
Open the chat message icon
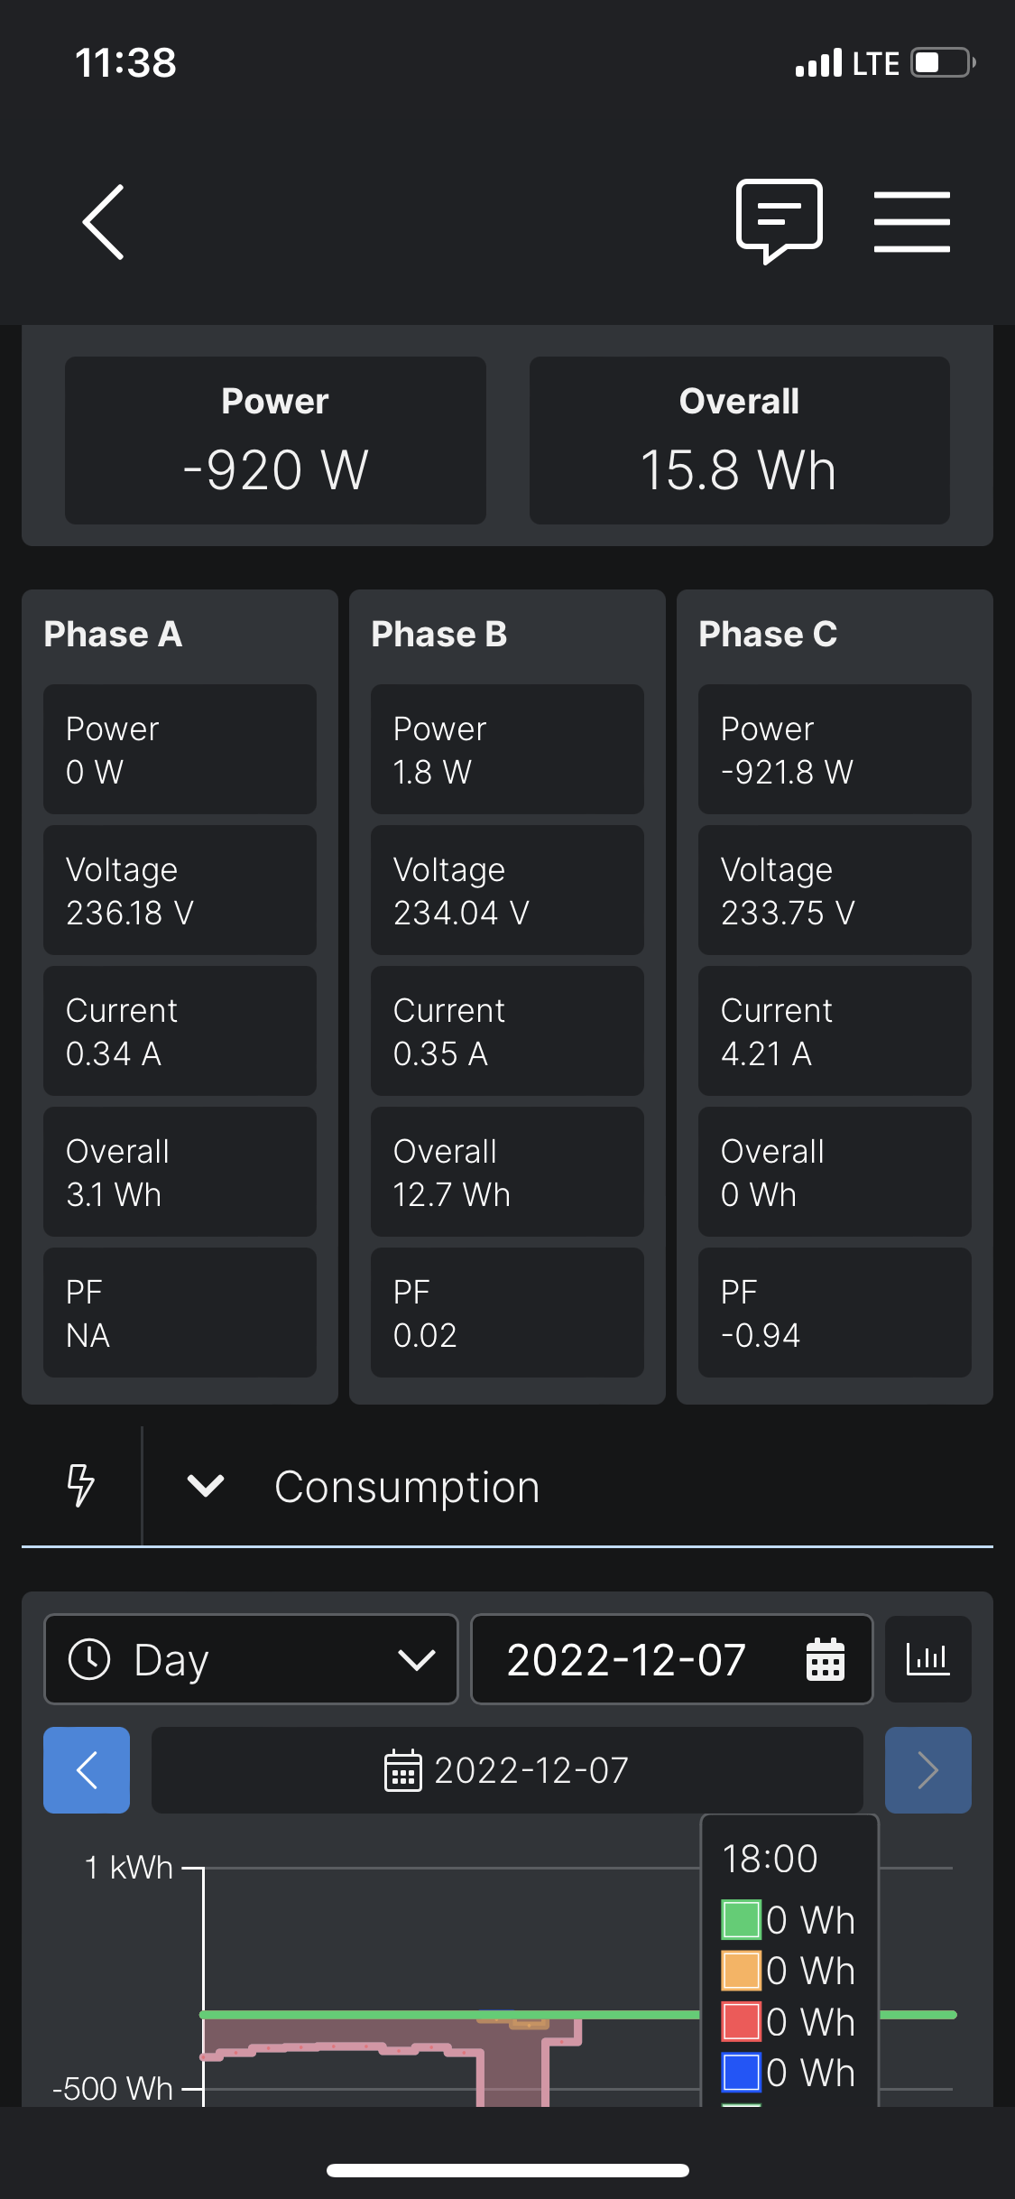click(x=780, y=220)
